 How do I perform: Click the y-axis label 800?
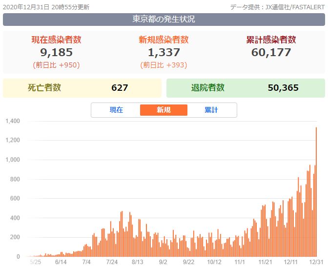point(15,179)
